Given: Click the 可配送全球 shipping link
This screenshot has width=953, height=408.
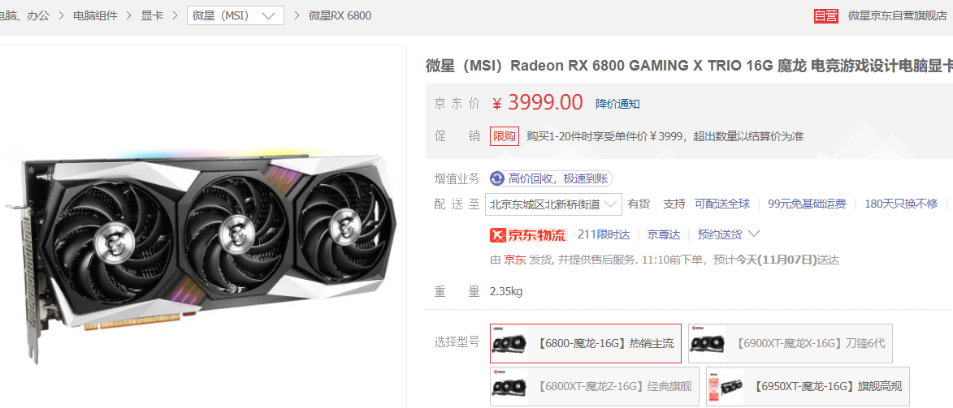Looking at the screenshot, I should [x=722, y=204].
